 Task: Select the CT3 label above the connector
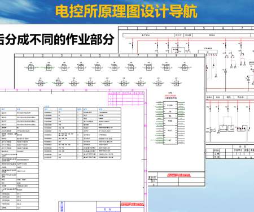point(170,93)
